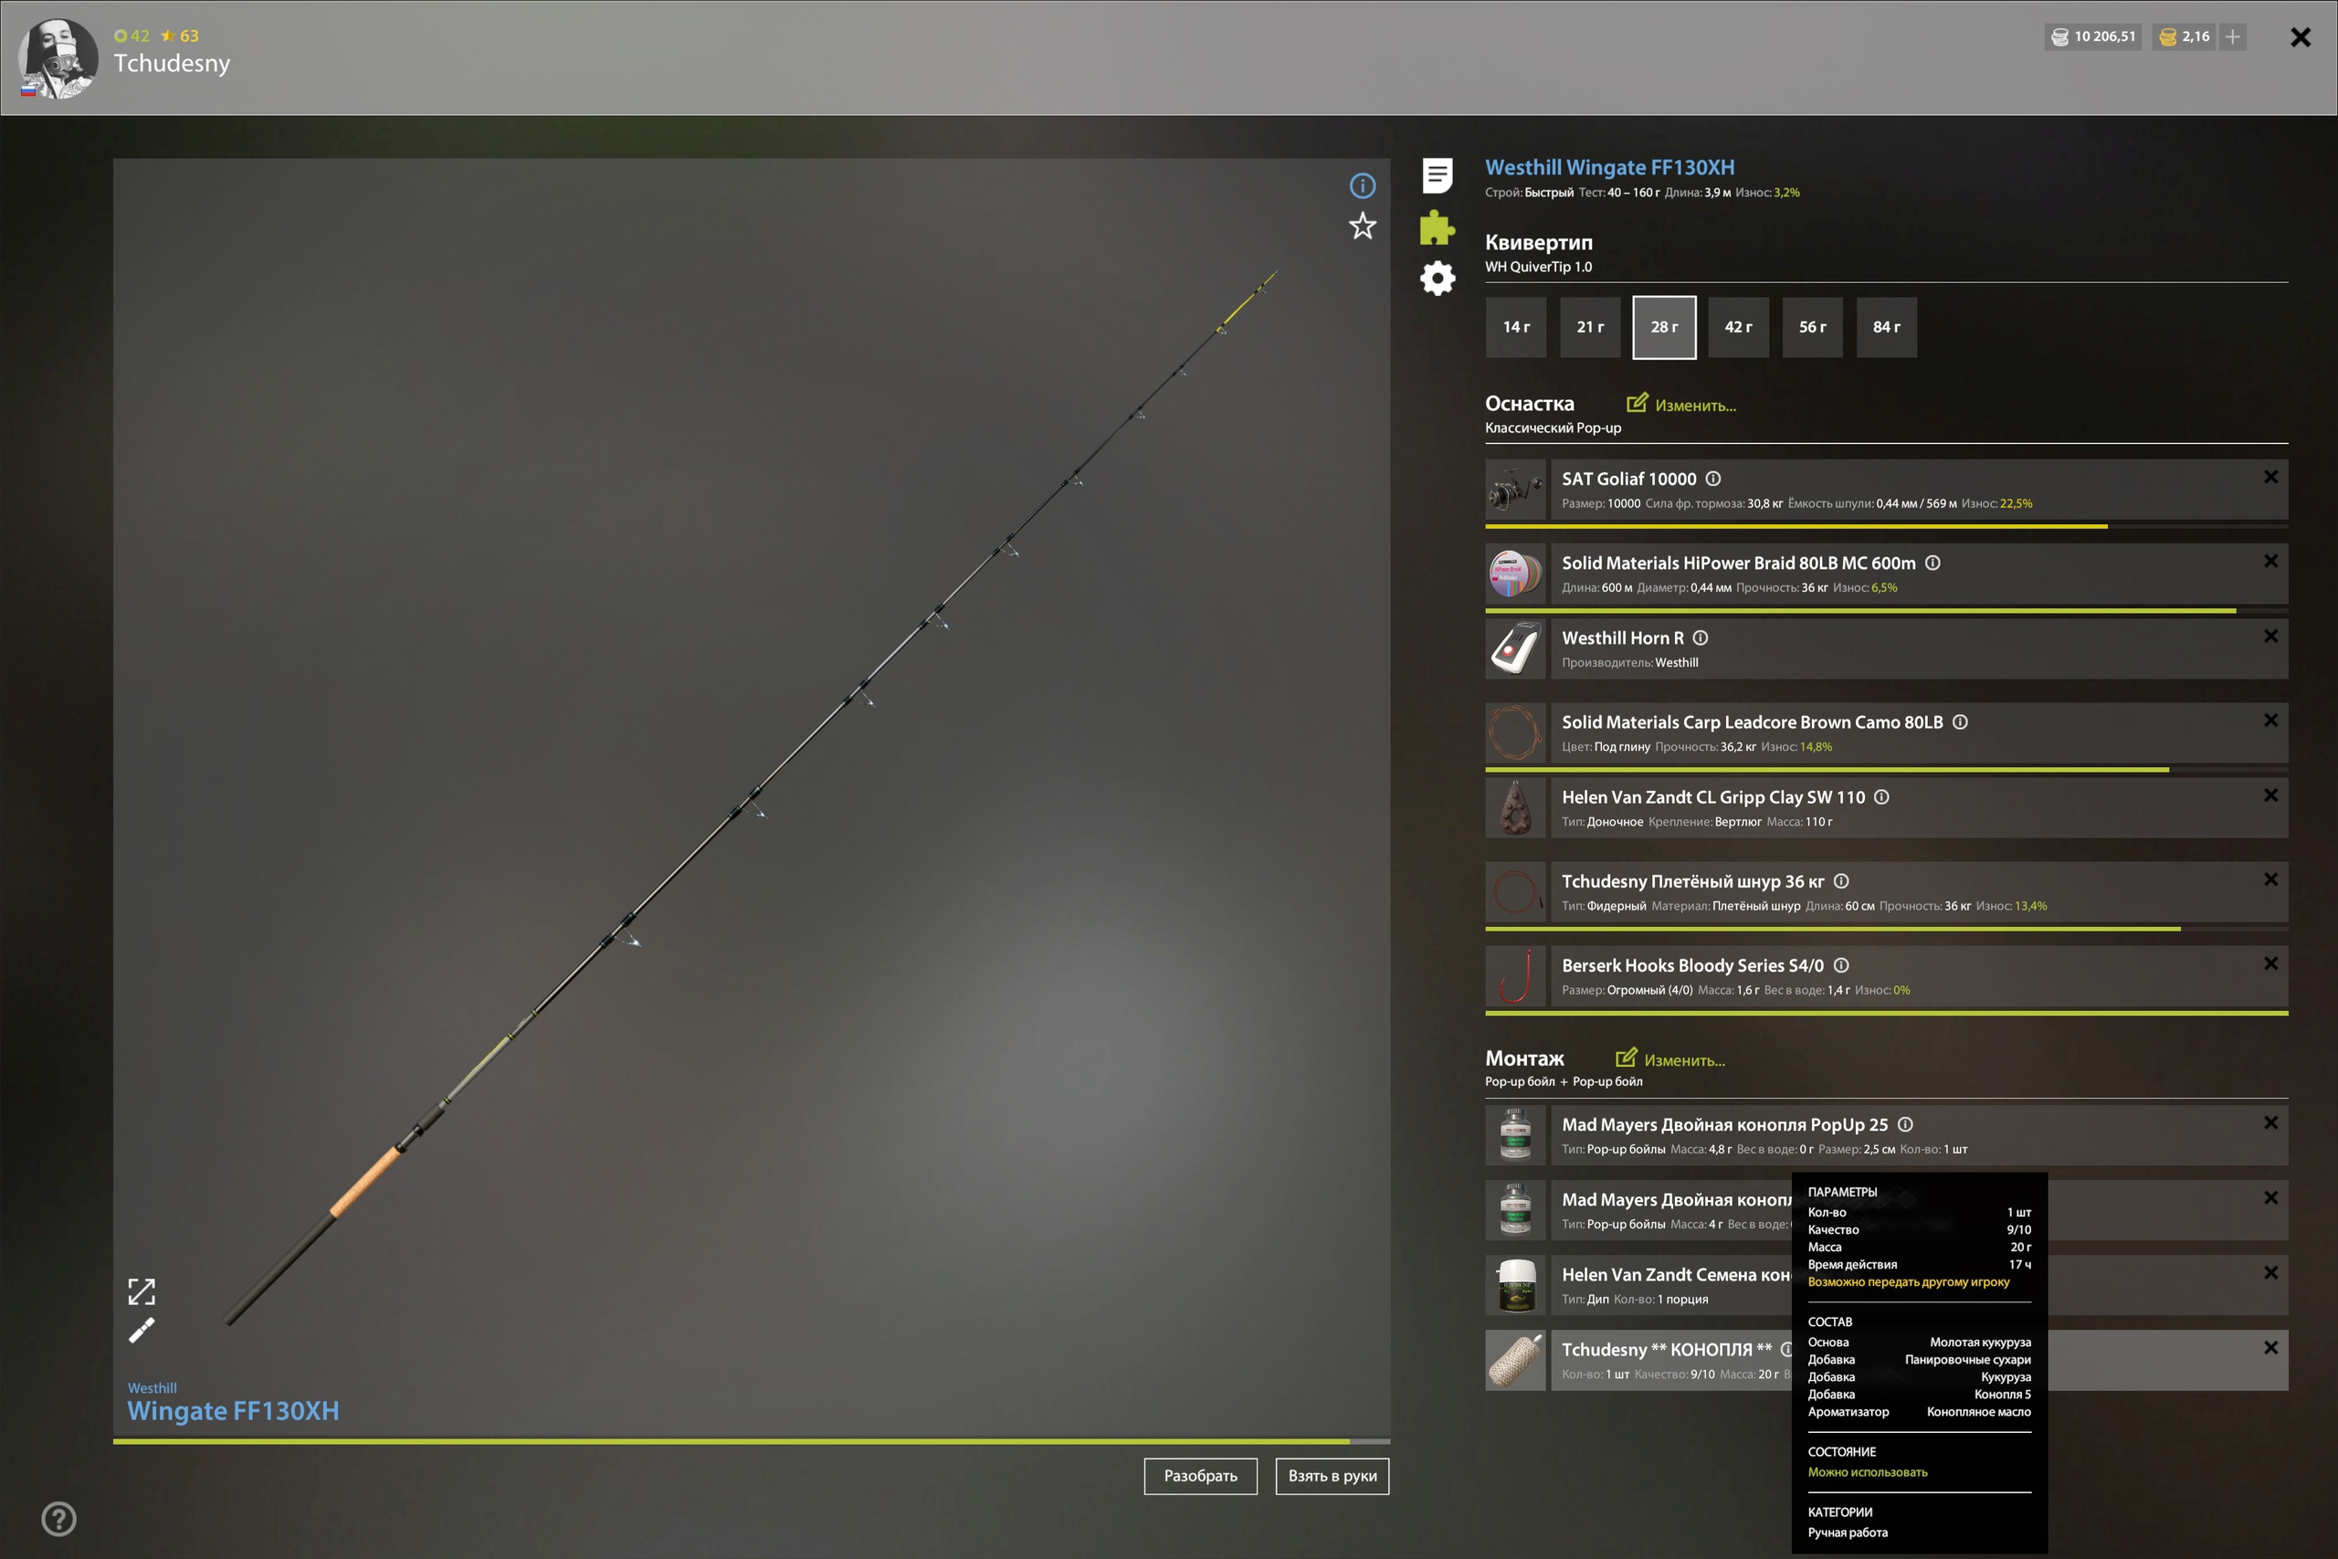Image resolution: width=2338 pixels, height=1559 pixels.
Task: Select the 42 г quivertip
Action: [1739, 327]
